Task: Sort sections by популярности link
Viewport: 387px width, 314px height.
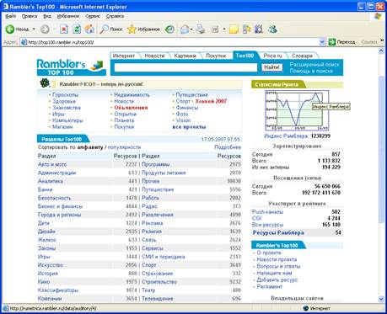Action: point(124,147)
